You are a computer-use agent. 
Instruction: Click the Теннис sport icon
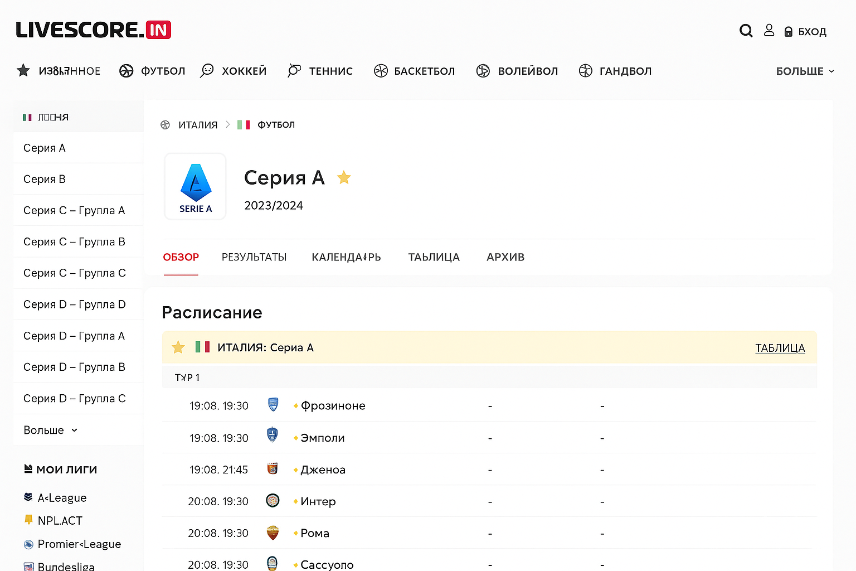294,71
